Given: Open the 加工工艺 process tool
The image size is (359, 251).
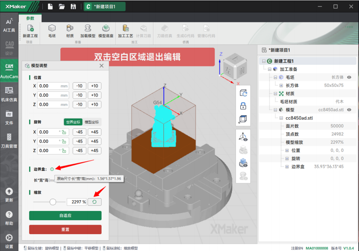Looking at the screenshot, I should [126, 31].
